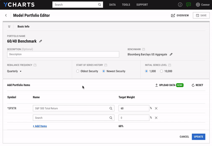
Task: Remove the ^SPXTR row with X
Action: click(x=156, y=108)
